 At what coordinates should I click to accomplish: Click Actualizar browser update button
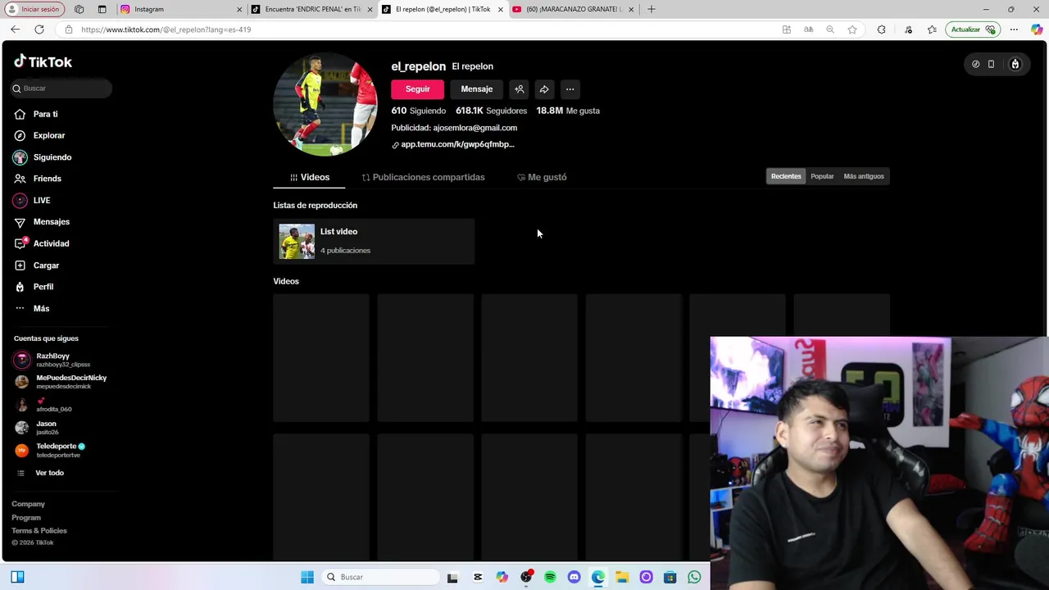pos(972,29)
